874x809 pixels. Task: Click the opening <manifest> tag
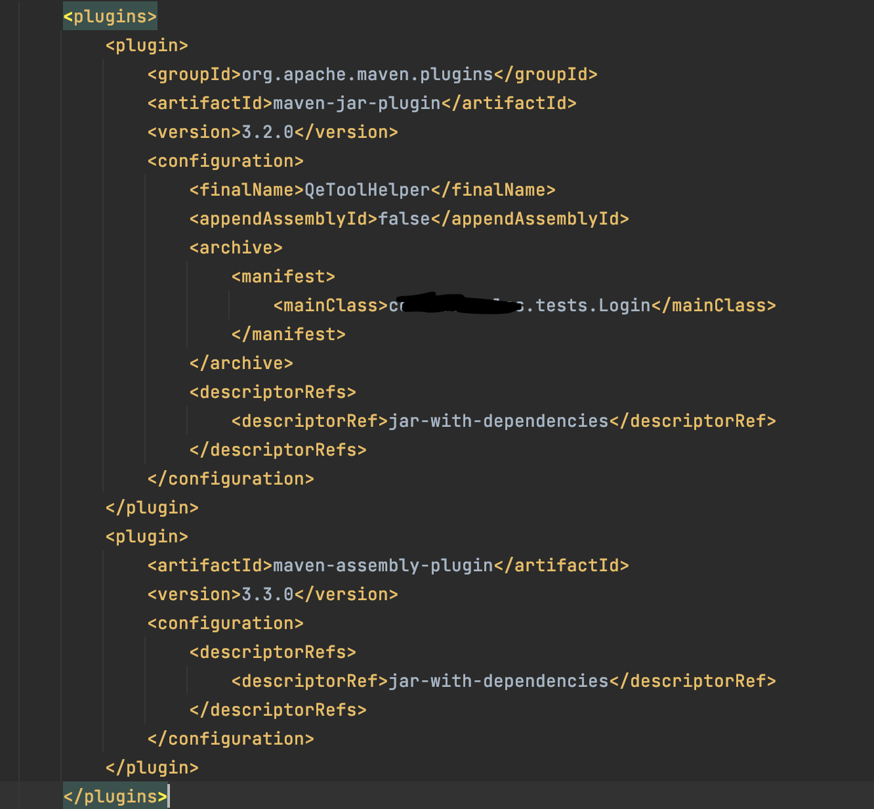click(283, 276)
